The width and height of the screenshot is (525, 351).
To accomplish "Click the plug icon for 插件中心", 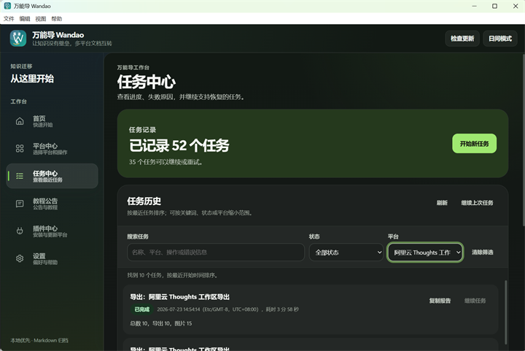I will click(20, 231).
